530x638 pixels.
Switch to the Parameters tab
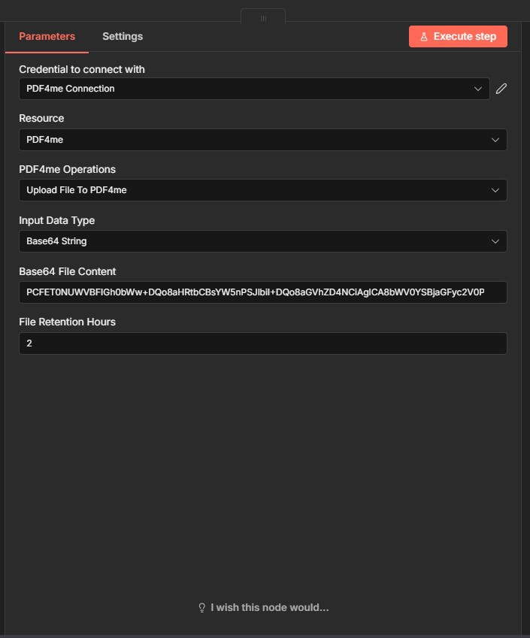point(47,36)
